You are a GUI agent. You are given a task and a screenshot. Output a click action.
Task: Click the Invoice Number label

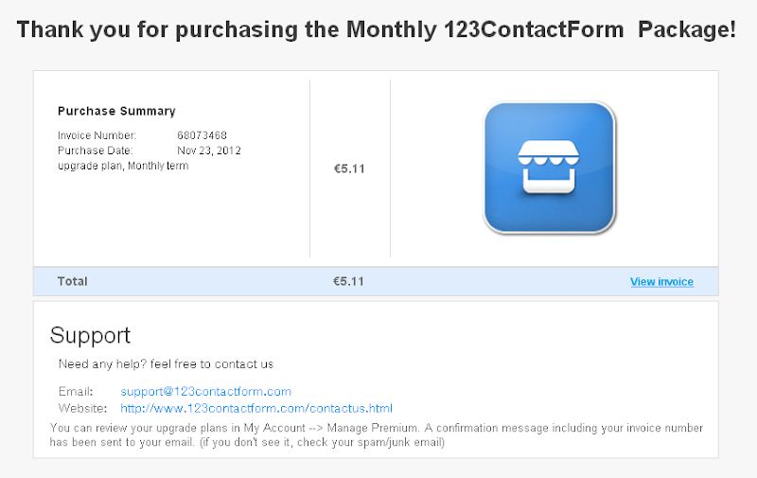click(x=97, y=135)
